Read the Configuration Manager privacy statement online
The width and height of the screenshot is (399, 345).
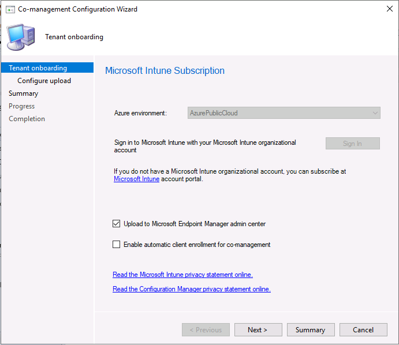click(192, 289)
